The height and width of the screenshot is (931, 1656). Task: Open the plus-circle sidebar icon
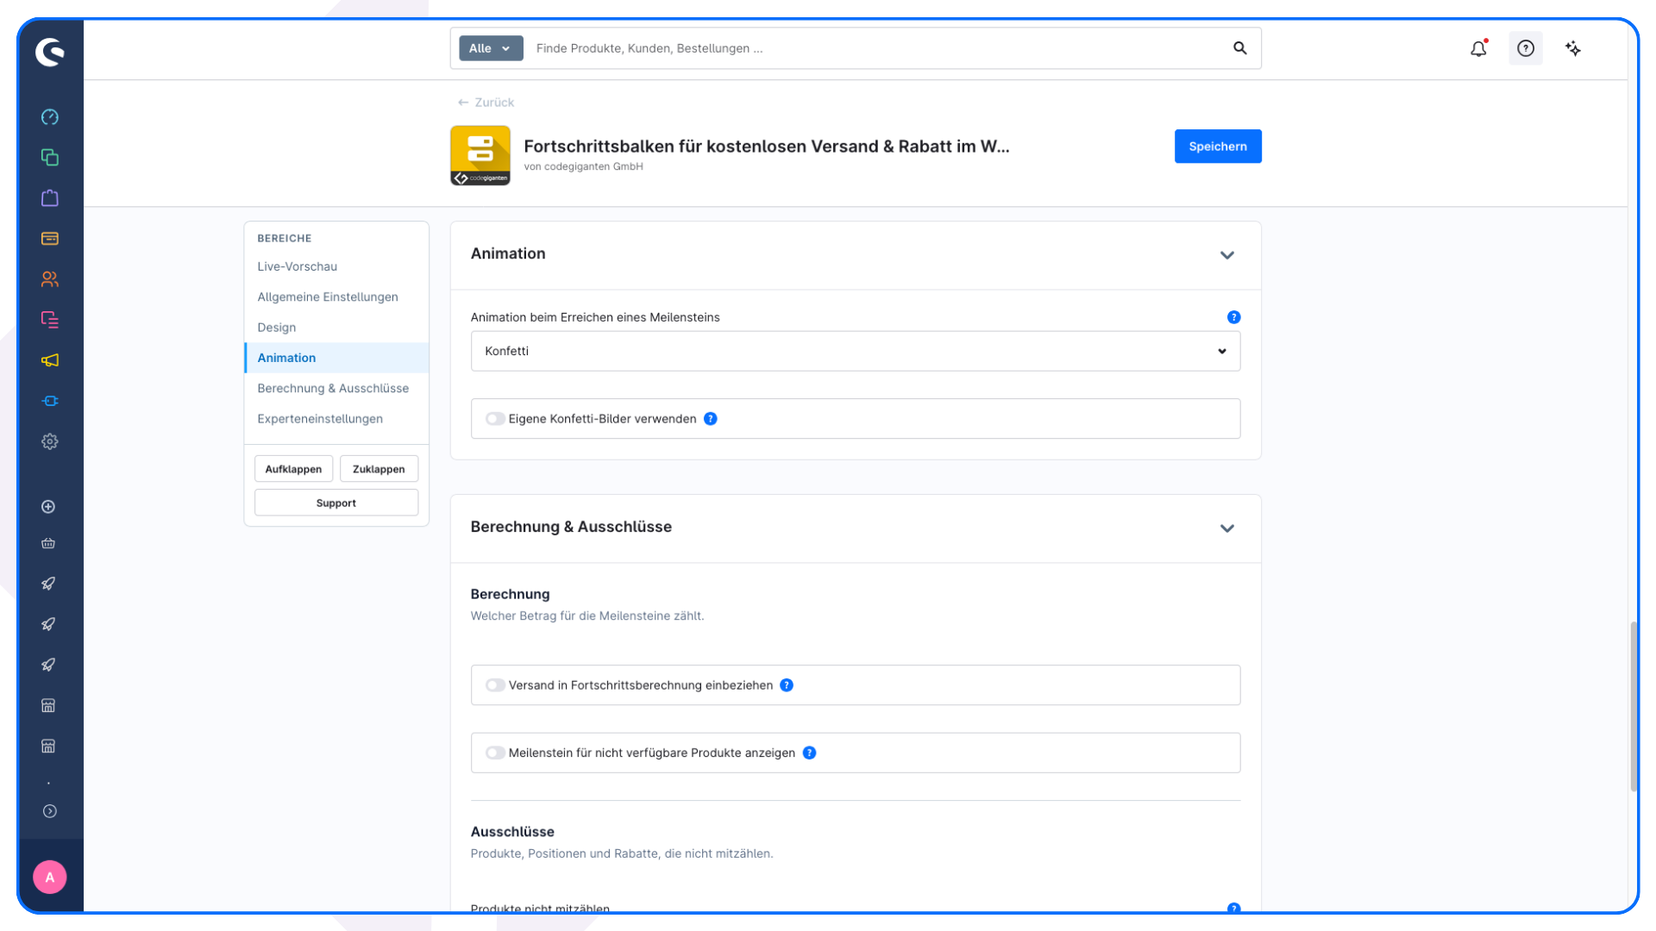pyautogui.click(x=49, y=507)
